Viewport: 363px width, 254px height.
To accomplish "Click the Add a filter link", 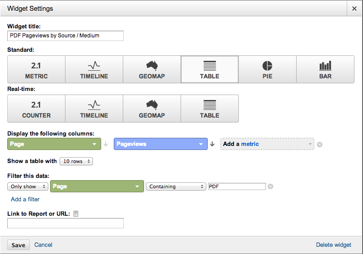I will [25, 199].
